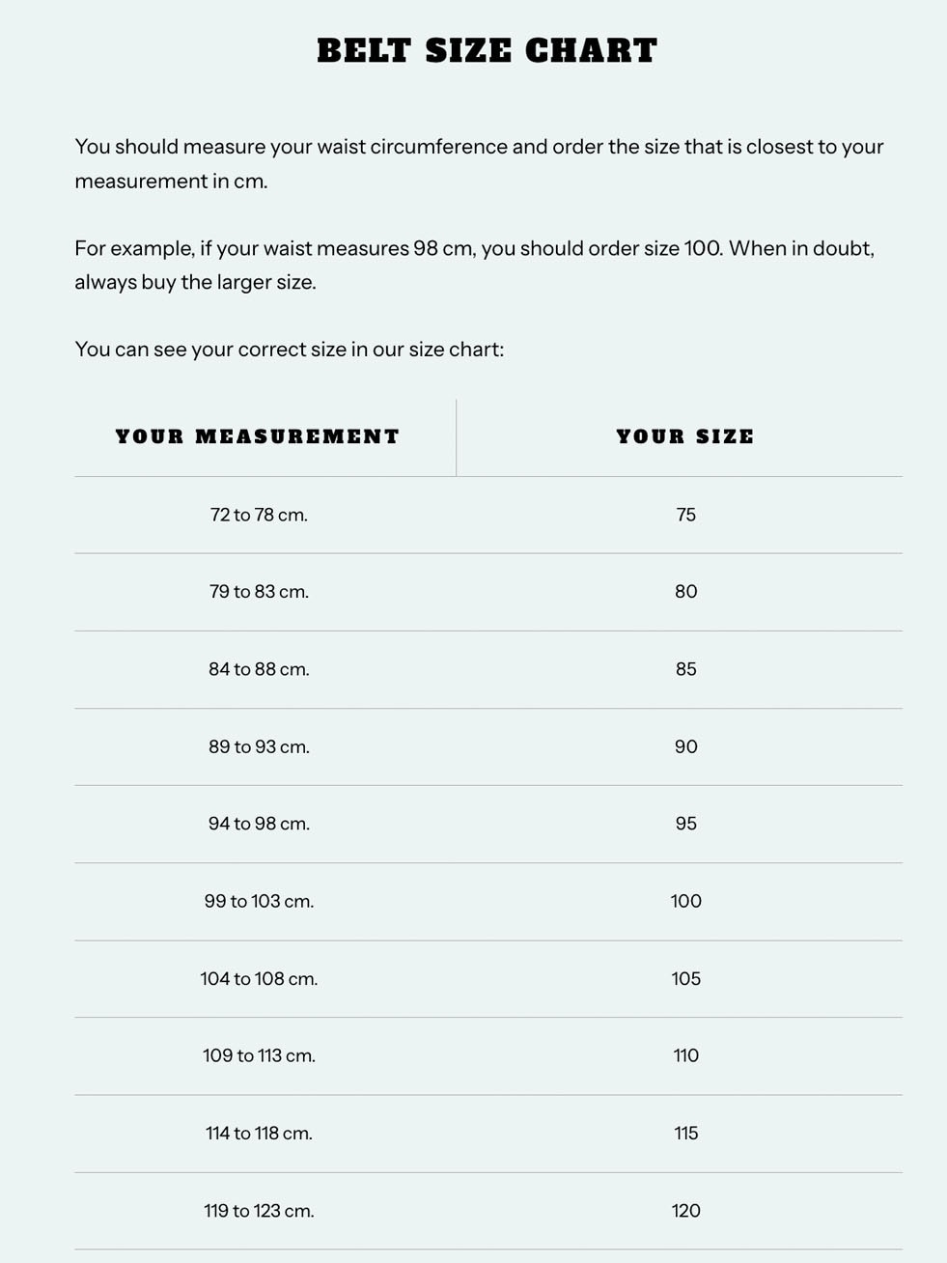Click the 119 to 123 cm. measurement cell
The height and width of the screenshot is (1263, 947).
[259, 1211]
